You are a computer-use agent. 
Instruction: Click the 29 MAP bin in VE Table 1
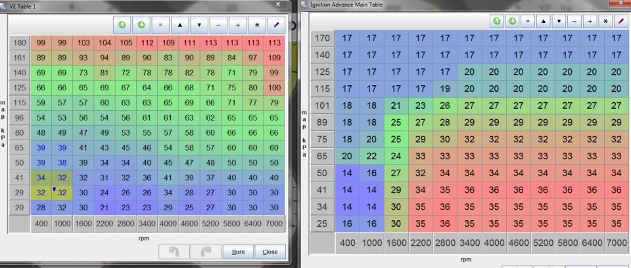click(19, 193)
